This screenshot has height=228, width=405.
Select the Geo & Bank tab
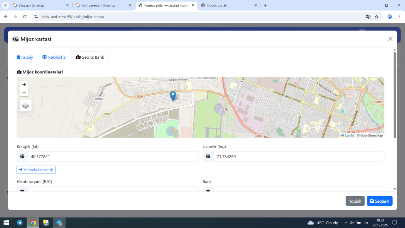click(90, 57)
